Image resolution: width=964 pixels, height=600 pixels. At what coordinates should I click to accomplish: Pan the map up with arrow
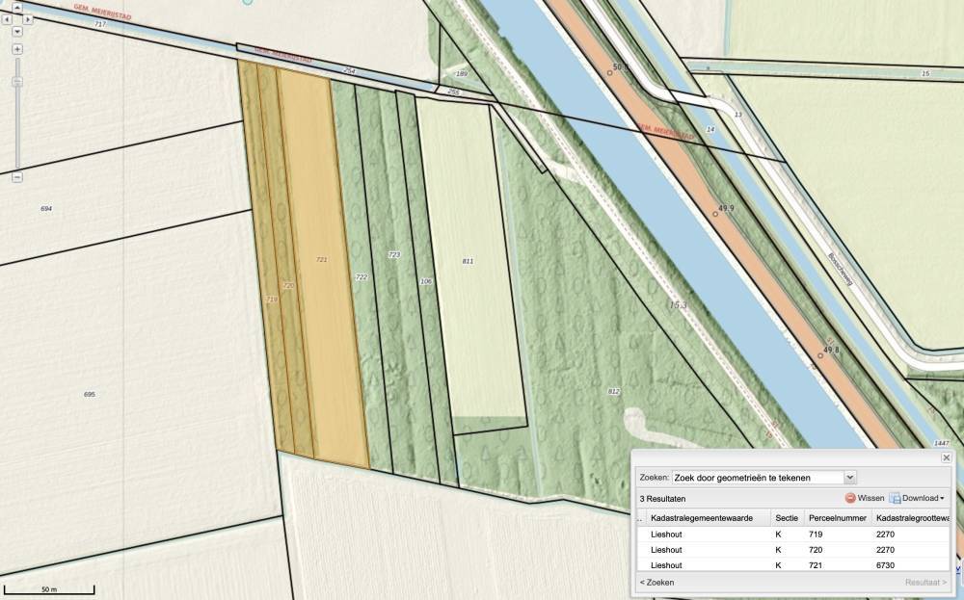click(x=17, y=7)
